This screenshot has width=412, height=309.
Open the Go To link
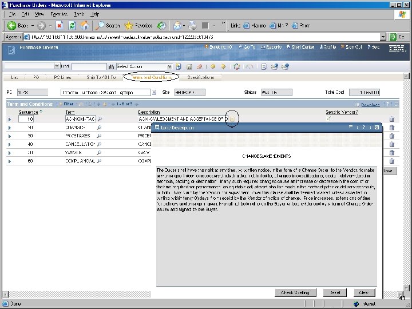(247, 47)
